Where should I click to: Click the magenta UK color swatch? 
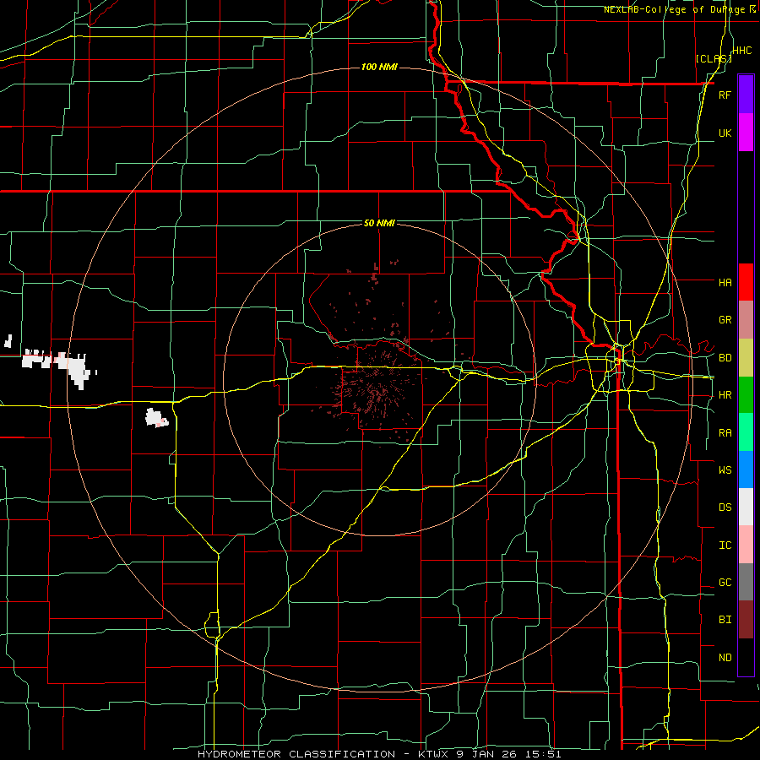[x=746, y=132]
